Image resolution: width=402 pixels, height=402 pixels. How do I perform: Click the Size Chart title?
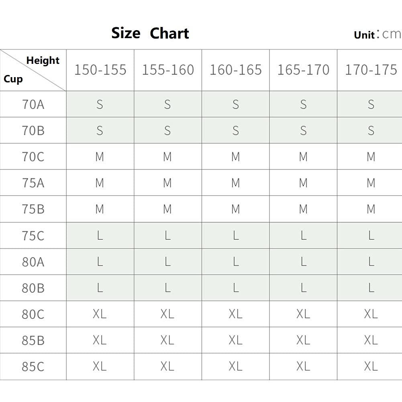150,33
